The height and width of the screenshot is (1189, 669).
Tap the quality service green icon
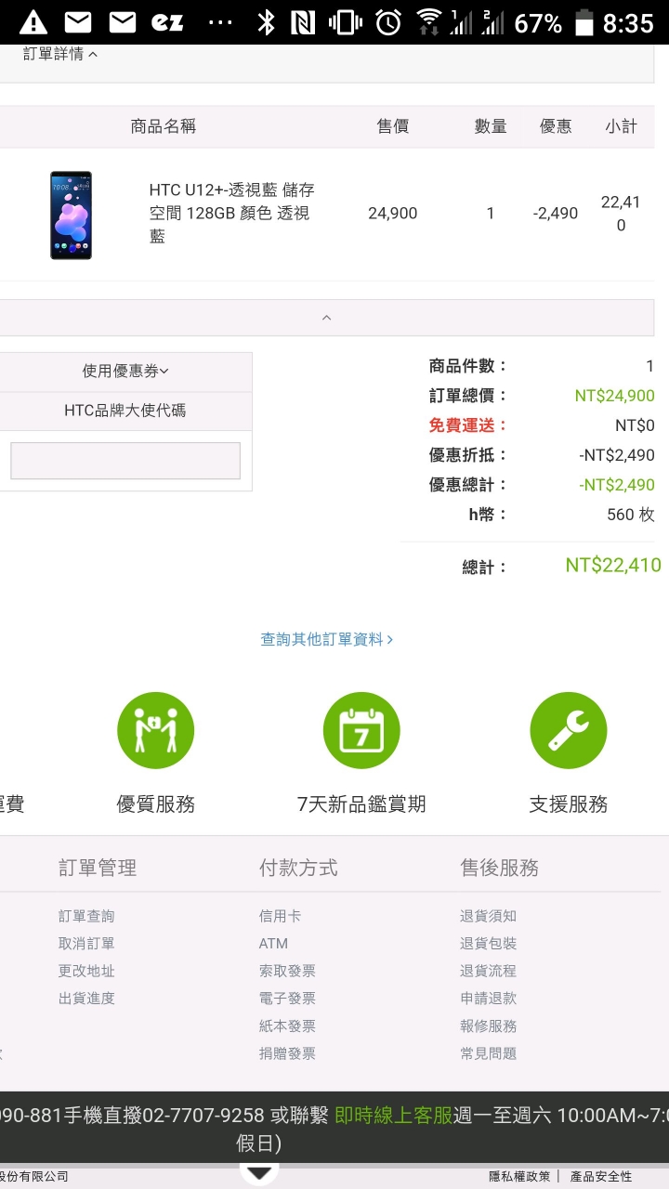click(155, 730)
